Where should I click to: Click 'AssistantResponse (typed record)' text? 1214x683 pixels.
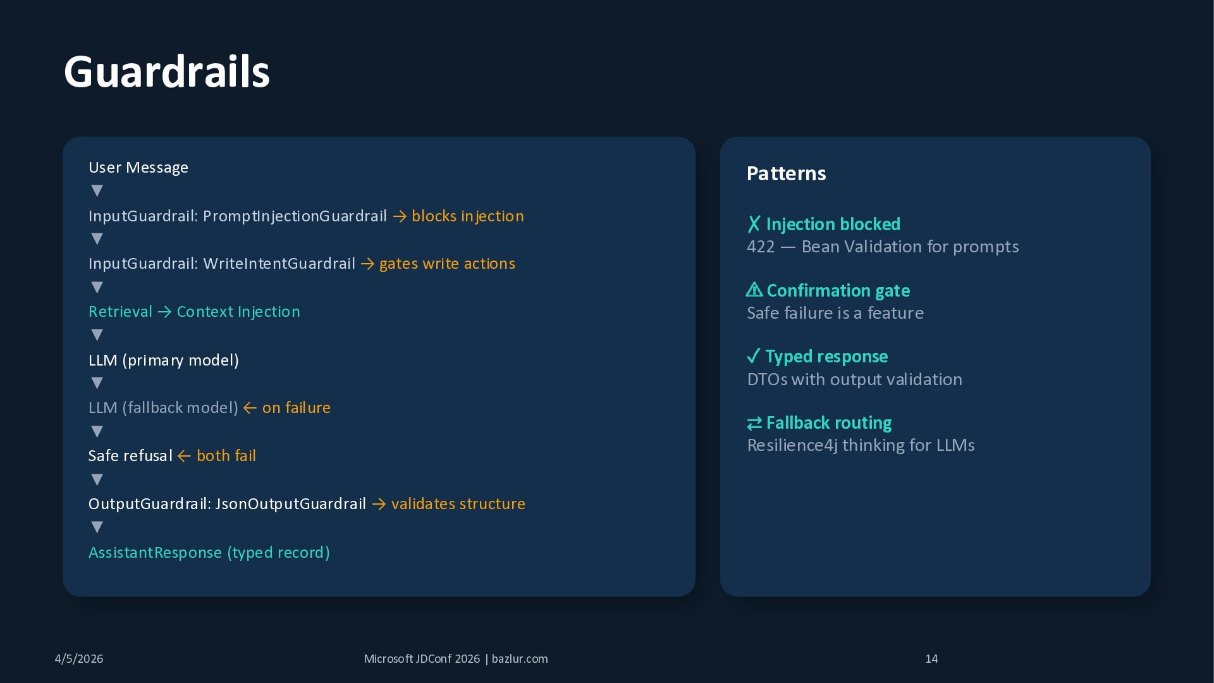209,553
